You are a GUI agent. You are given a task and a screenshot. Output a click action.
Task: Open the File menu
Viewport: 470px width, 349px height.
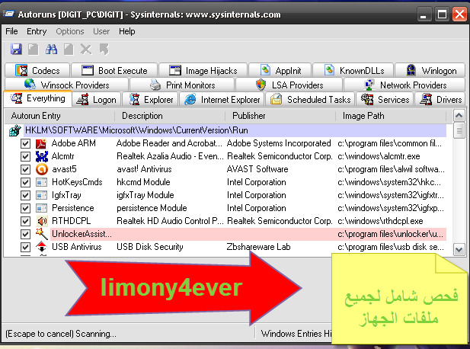(11, 31)
